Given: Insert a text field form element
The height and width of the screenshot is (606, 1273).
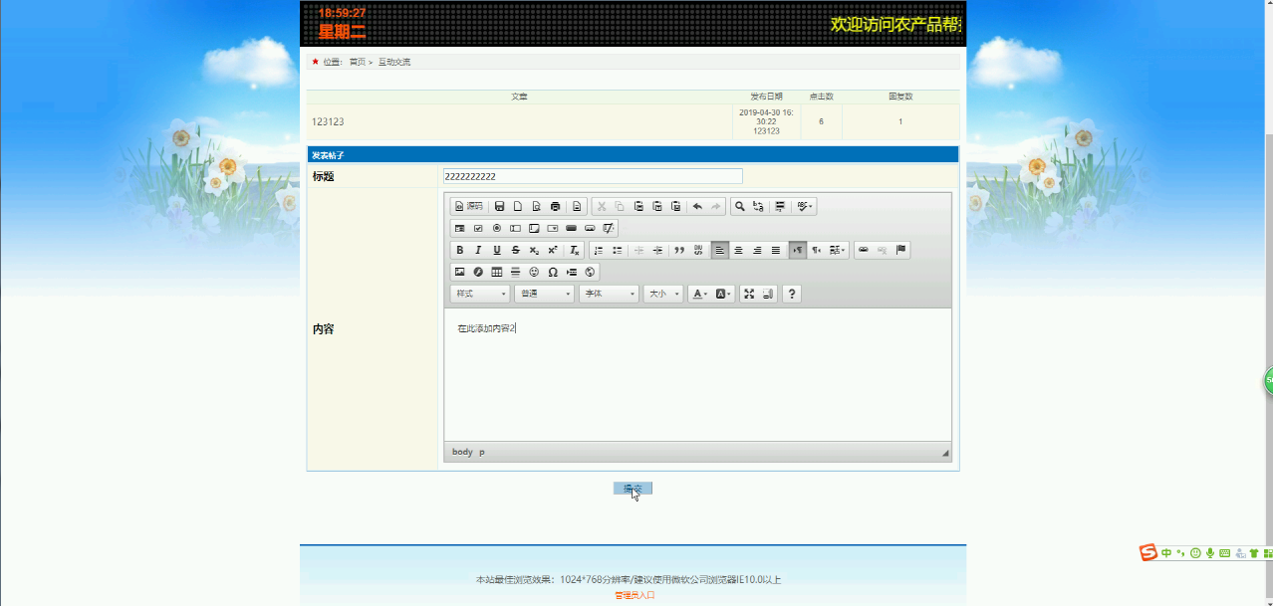Looking at the screenshot, I should (x=516, y=228).
